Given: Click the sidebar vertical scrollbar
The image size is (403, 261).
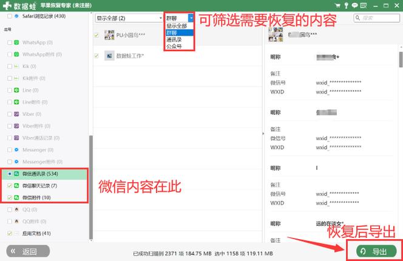Looking at the screenshot, I should pos(90,187).
